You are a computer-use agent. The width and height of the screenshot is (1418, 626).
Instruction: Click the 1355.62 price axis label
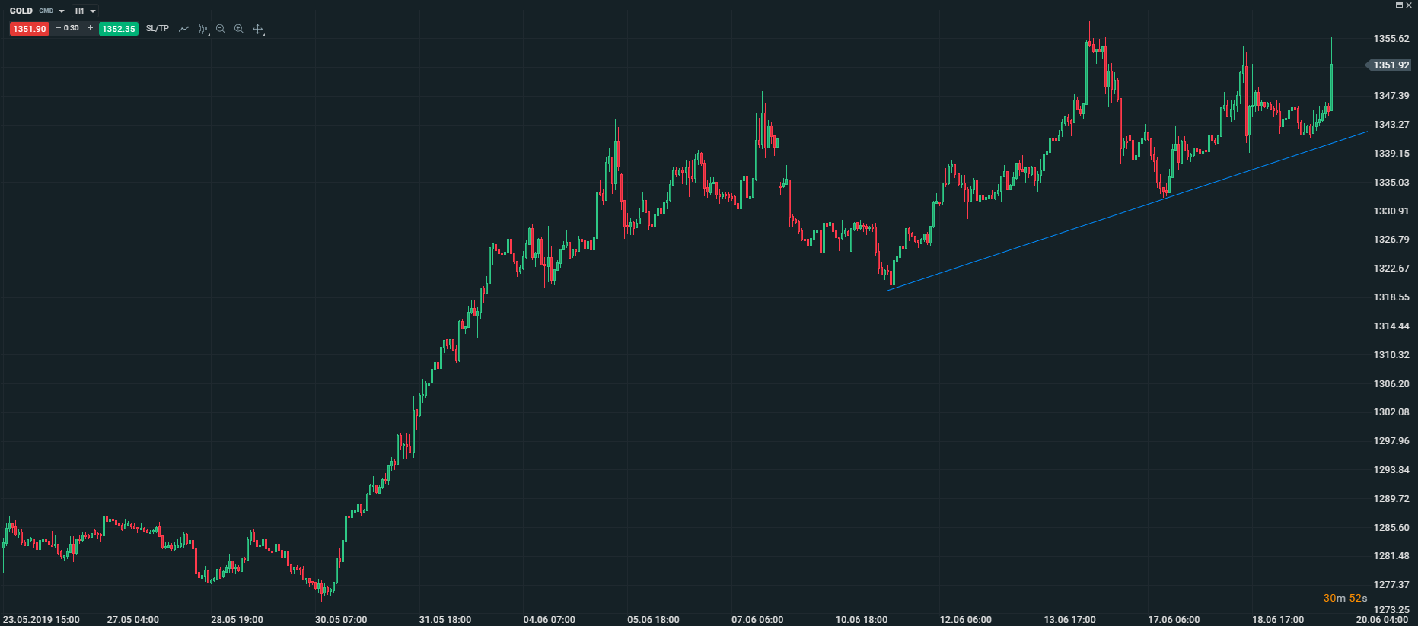point(1391,39)
